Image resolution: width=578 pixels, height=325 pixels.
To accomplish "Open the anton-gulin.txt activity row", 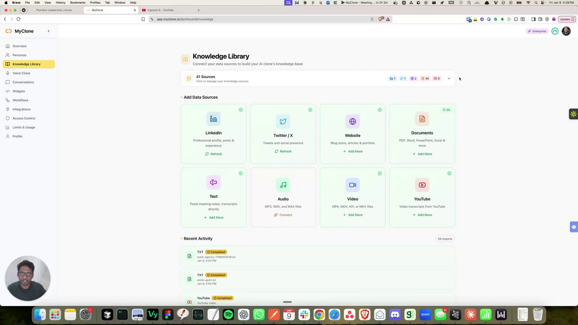I will 318,279.
